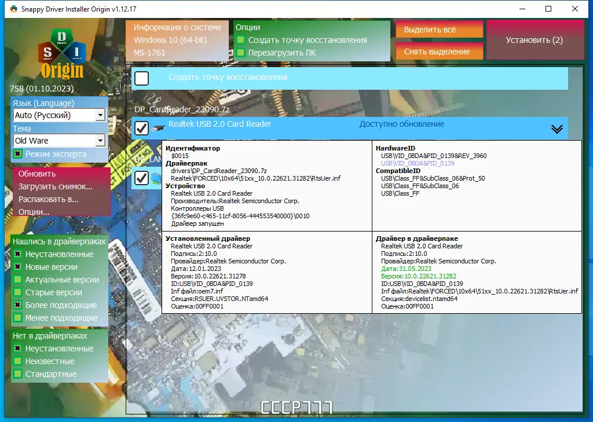Screen dimensions: 593x422
Task: Click 'Секция:devicelist.ntamd64' text
Action: [x=419, y=299]
